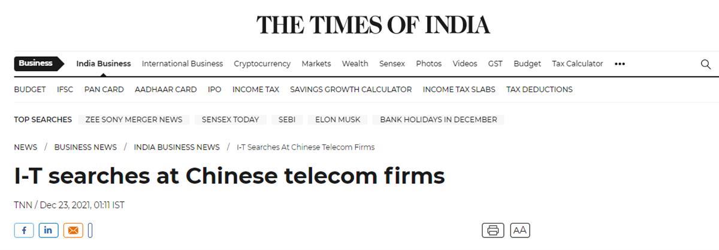
Task: Go to India Business News breadcrumb
Action: 177,147
